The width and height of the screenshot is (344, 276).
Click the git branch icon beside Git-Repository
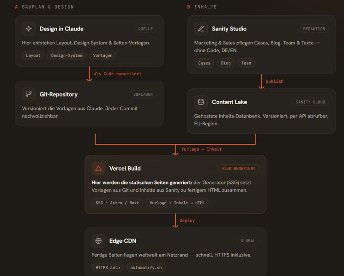(29, 94)
